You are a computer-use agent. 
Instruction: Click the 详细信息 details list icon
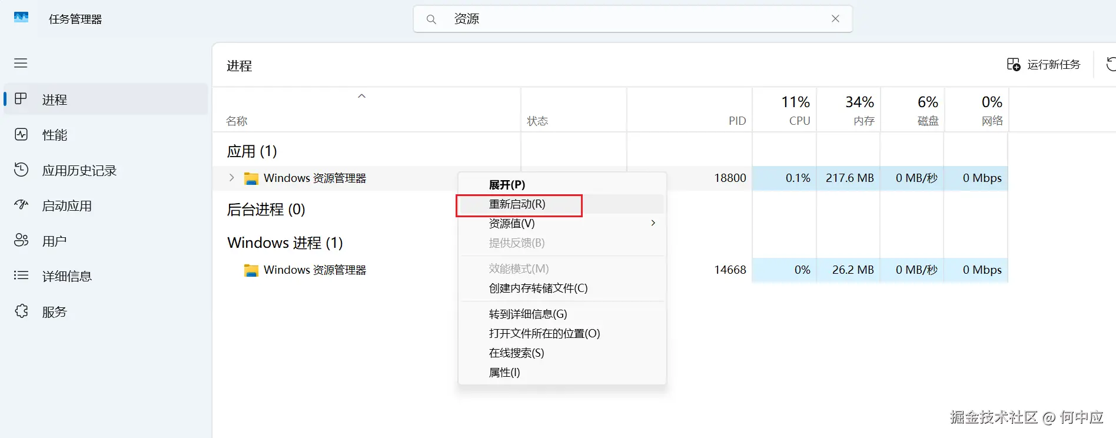pyautogui.click(x=21, y=276)
